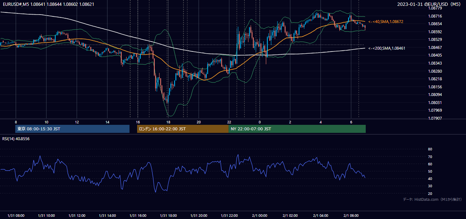Select the 40 SMA 1.08672 orange label
The height and width of the screenshot is (219, 466).
386,22
